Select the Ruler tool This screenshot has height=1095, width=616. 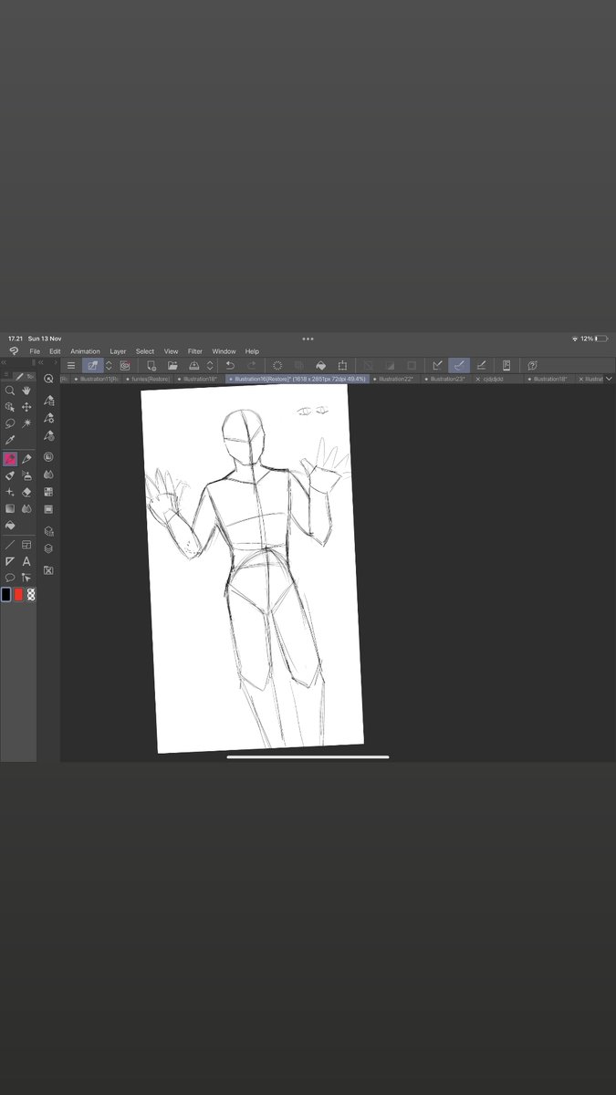(10, 561)
